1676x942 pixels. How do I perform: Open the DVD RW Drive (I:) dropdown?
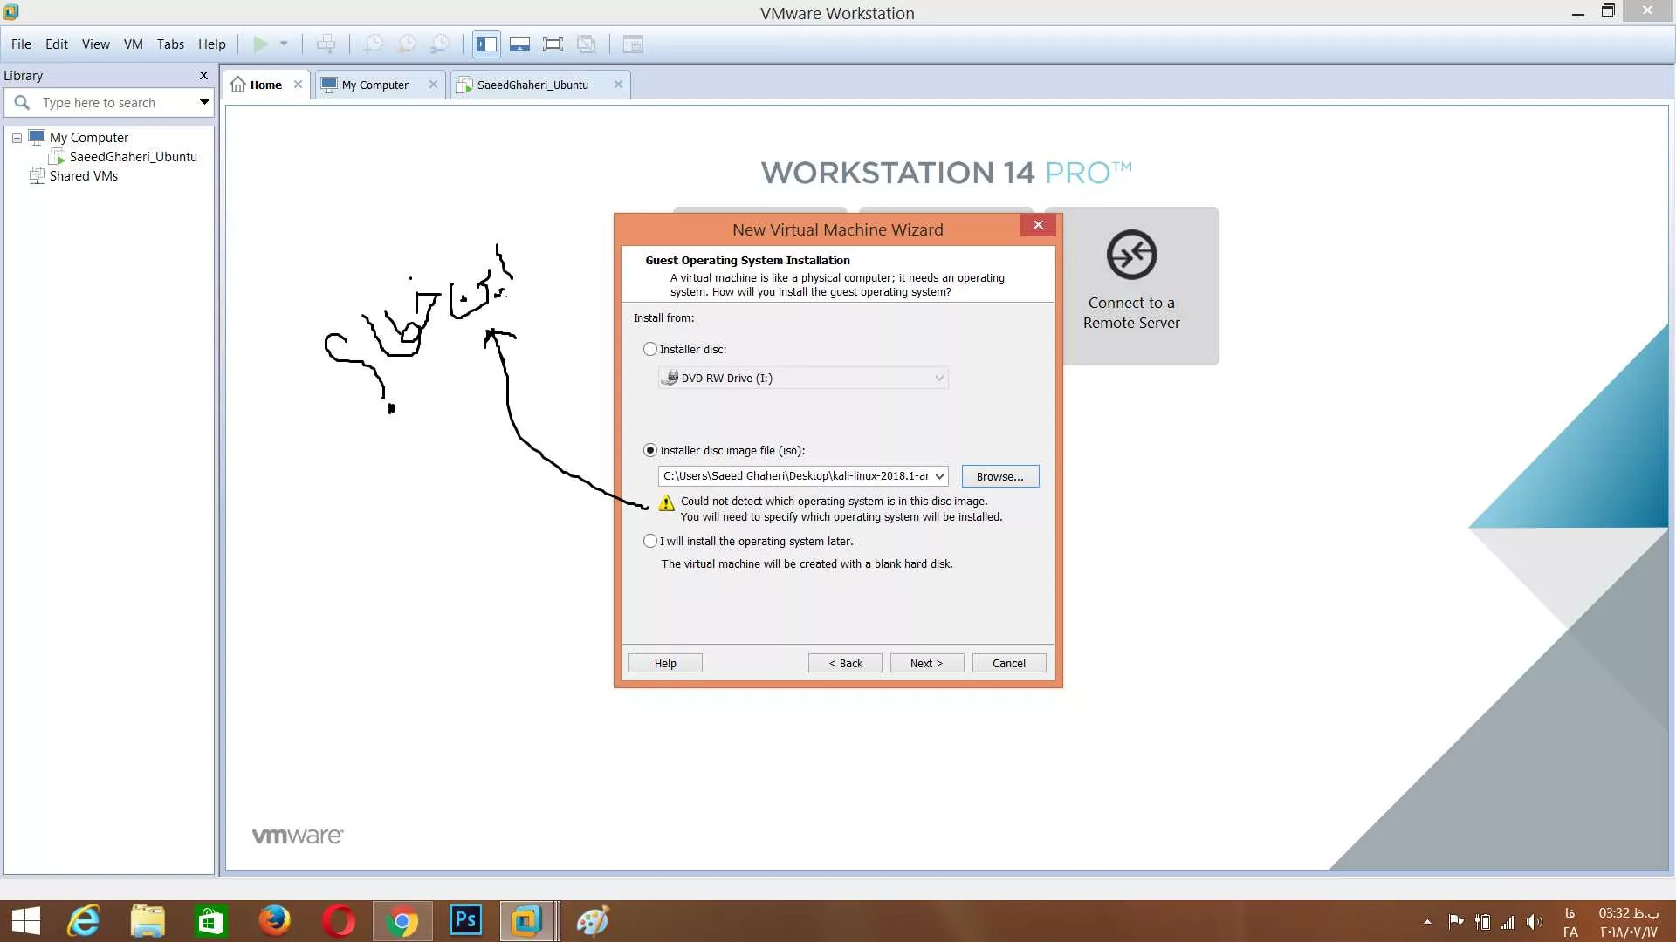pyautogui.click(x=803, y=378)
